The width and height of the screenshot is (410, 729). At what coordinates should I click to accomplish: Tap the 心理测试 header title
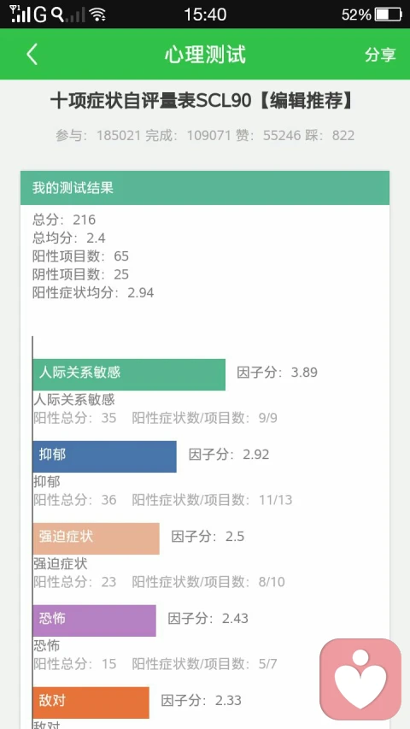205,55
